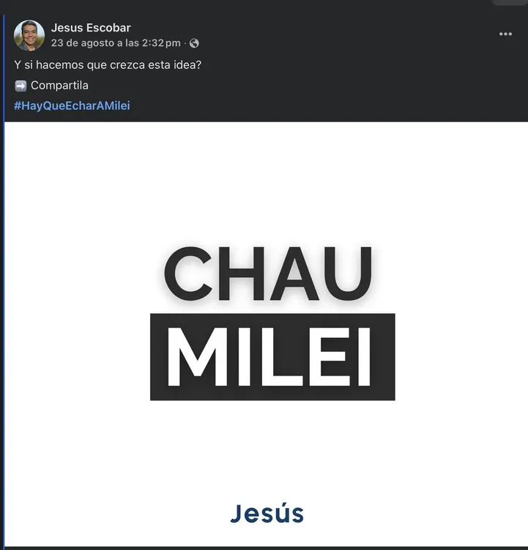Click the caption line "Y si hacemos que crezca esta idea?"

point(108,65)
